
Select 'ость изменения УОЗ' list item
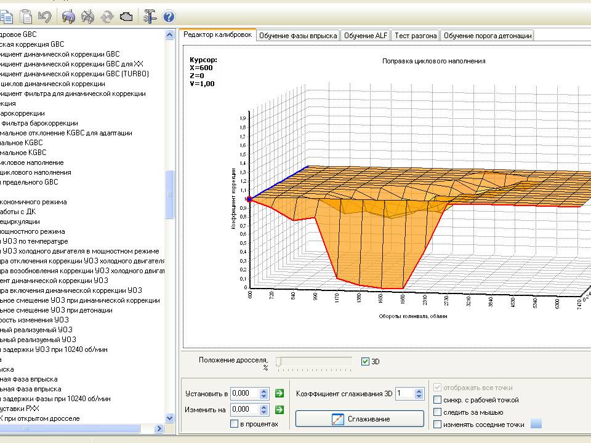click(34, 320)
